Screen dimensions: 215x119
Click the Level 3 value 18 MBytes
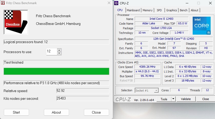click(x=188, y=81)
